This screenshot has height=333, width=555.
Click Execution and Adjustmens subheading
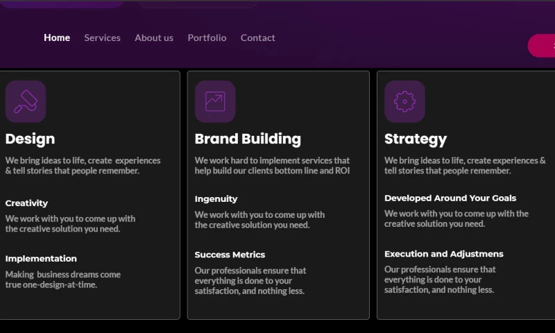click(x=444, y=254)
